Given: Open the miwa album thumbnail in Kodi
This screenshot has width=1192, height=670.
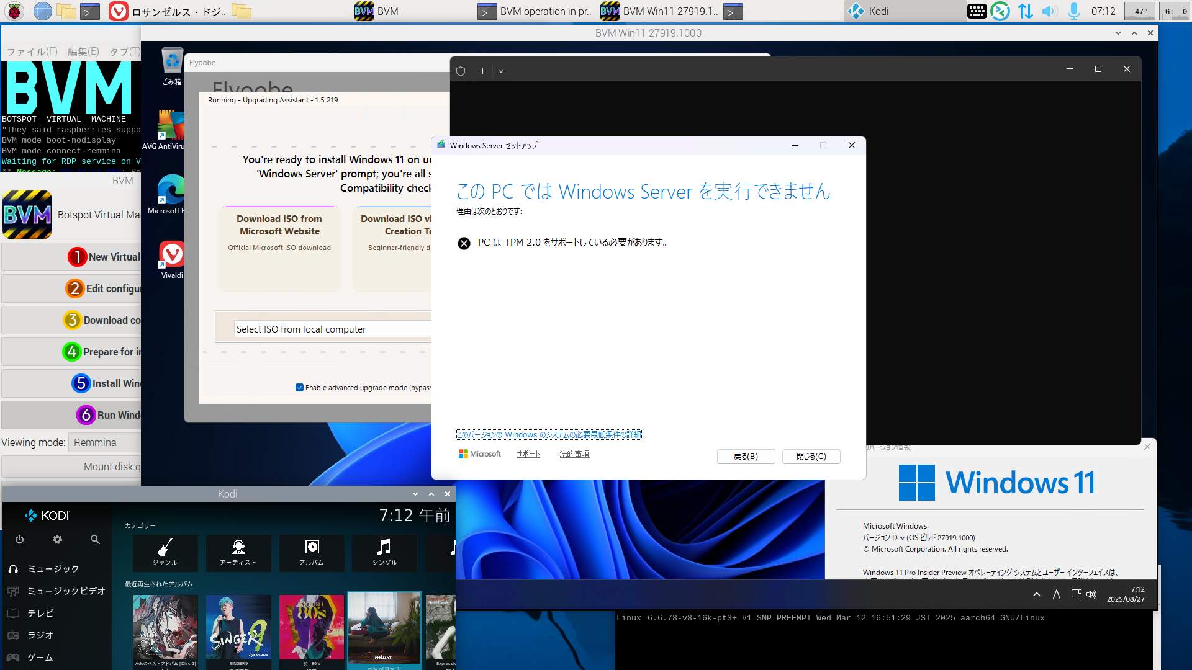Looking at the screenshot, I should pos(384,628).
